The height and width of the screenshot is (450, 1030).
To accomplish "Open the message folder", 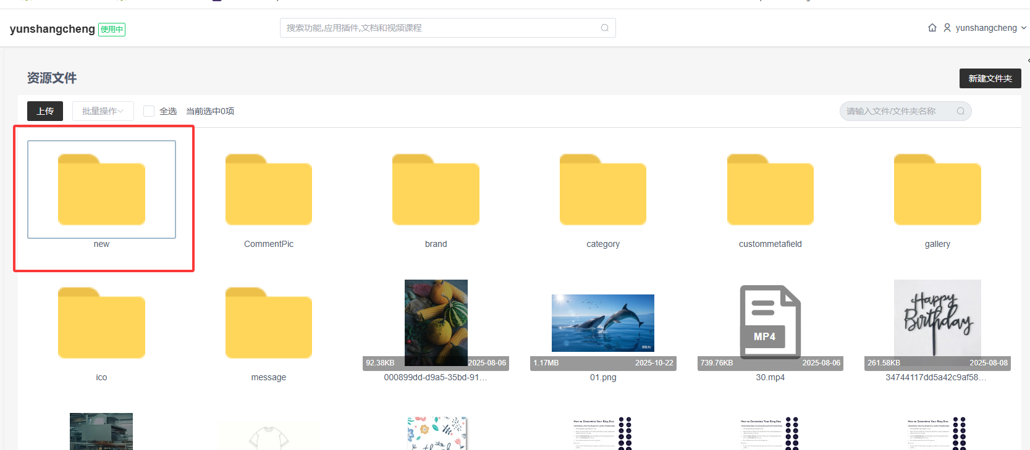I will coord(268,323).
